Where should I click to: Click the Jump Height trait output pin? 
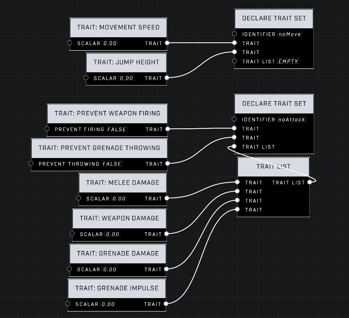167,78
